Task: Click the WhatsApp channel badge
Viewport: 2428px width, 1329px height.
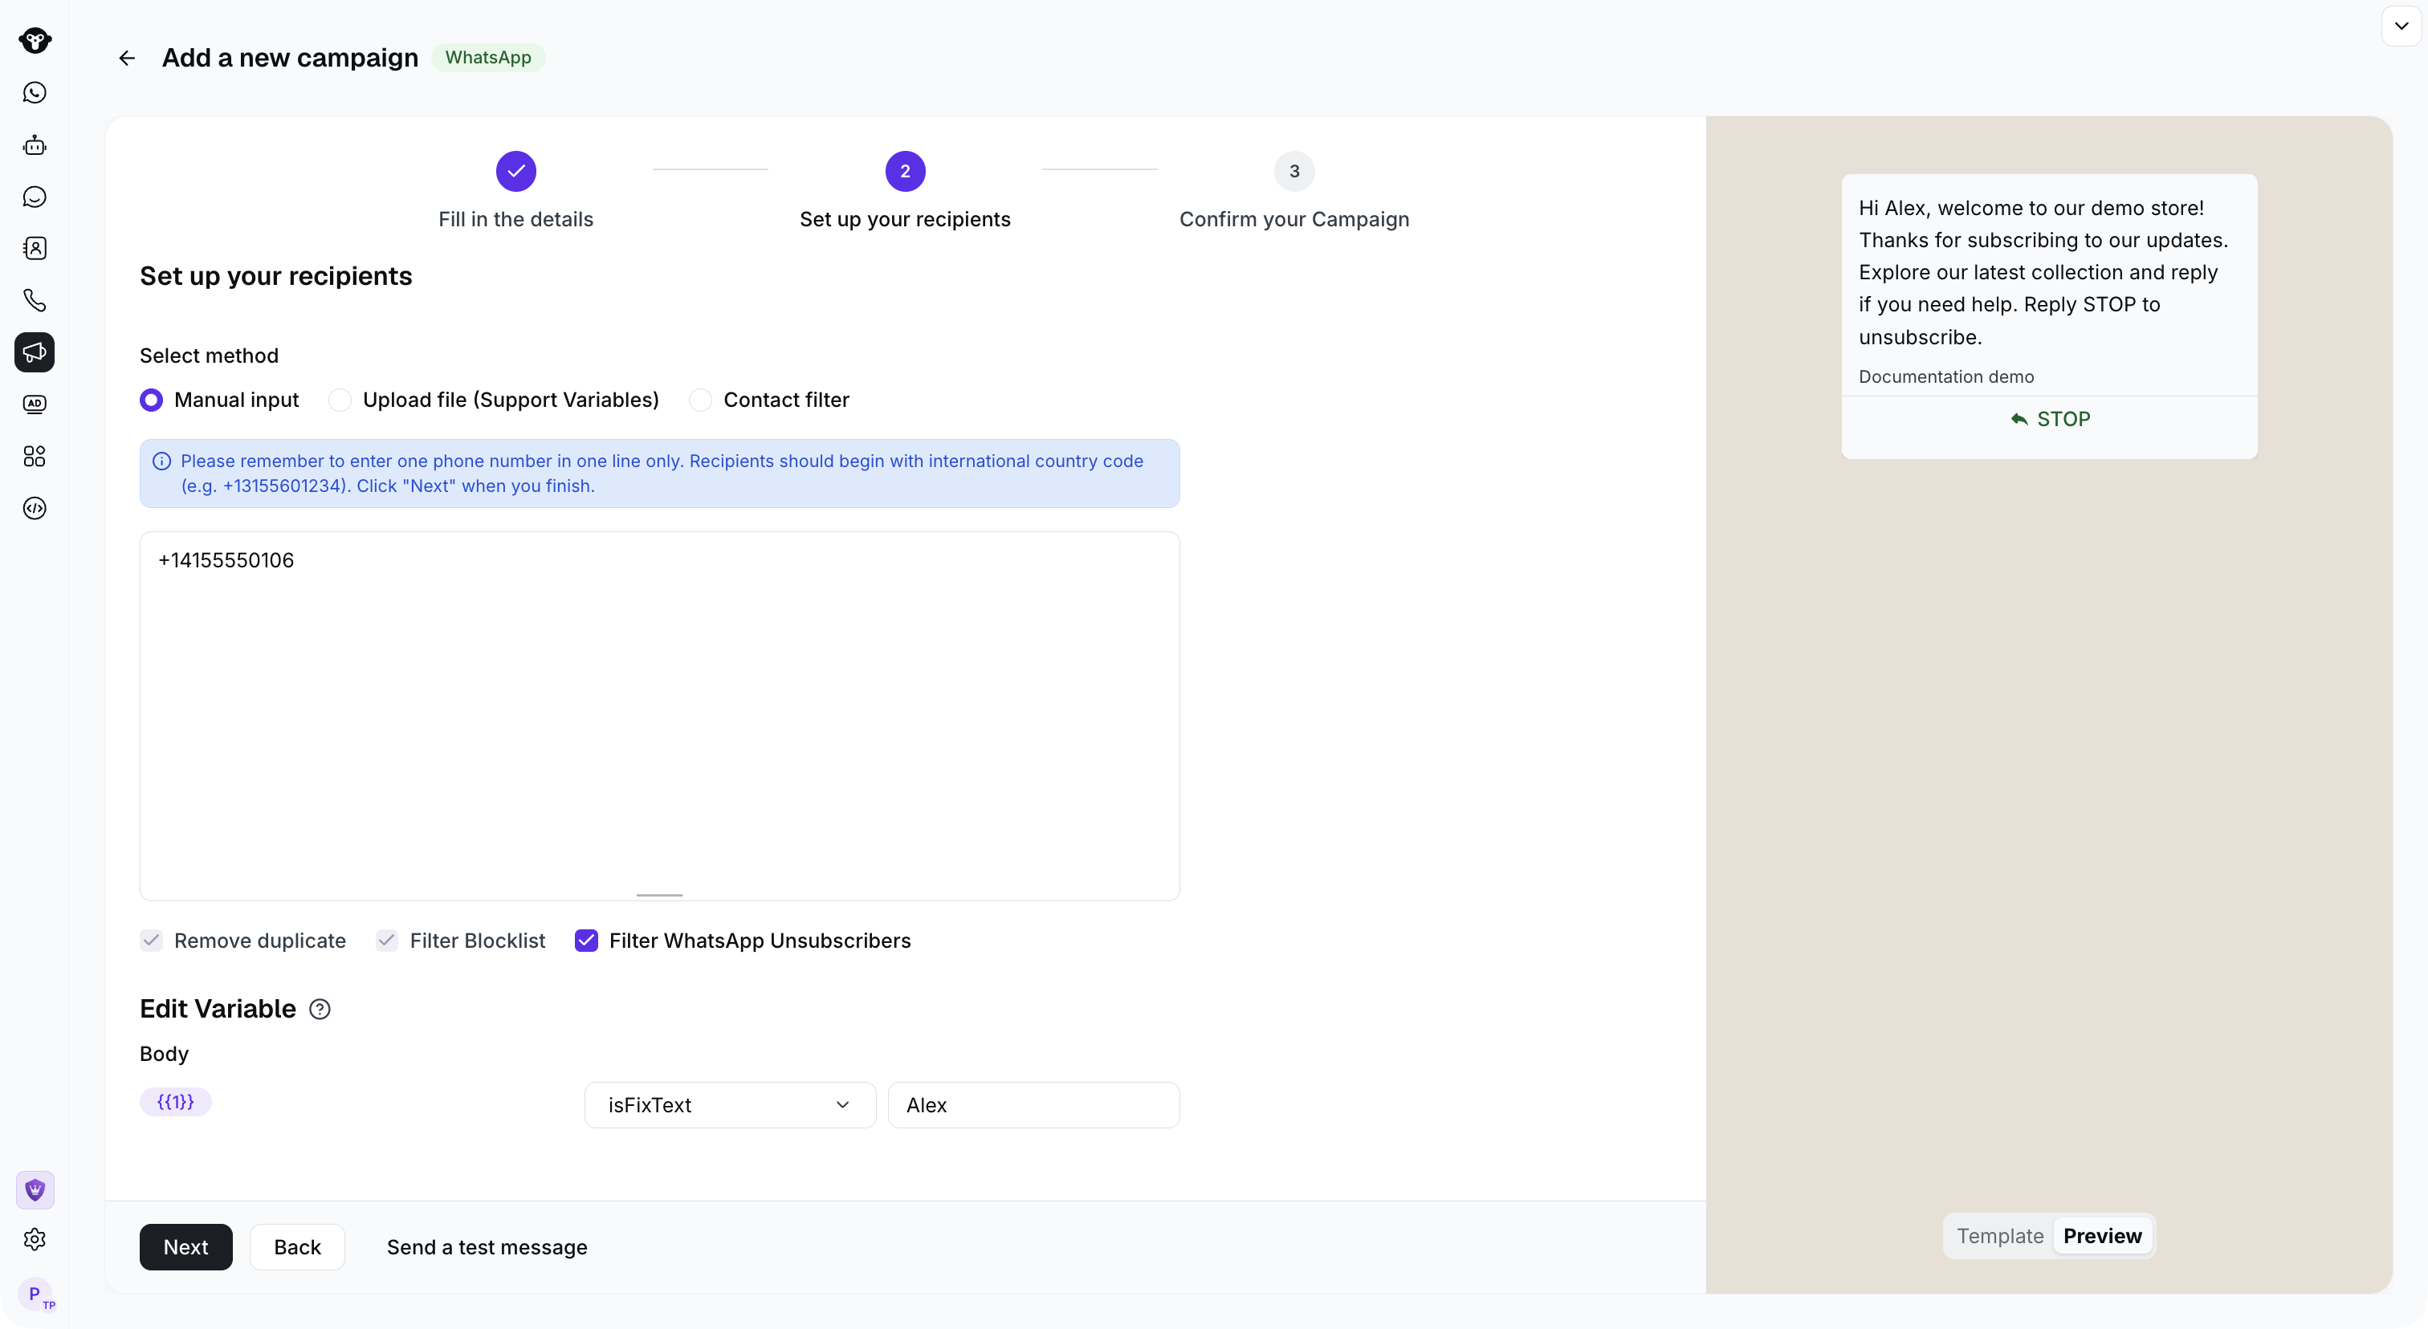Action: click(488, 58)
